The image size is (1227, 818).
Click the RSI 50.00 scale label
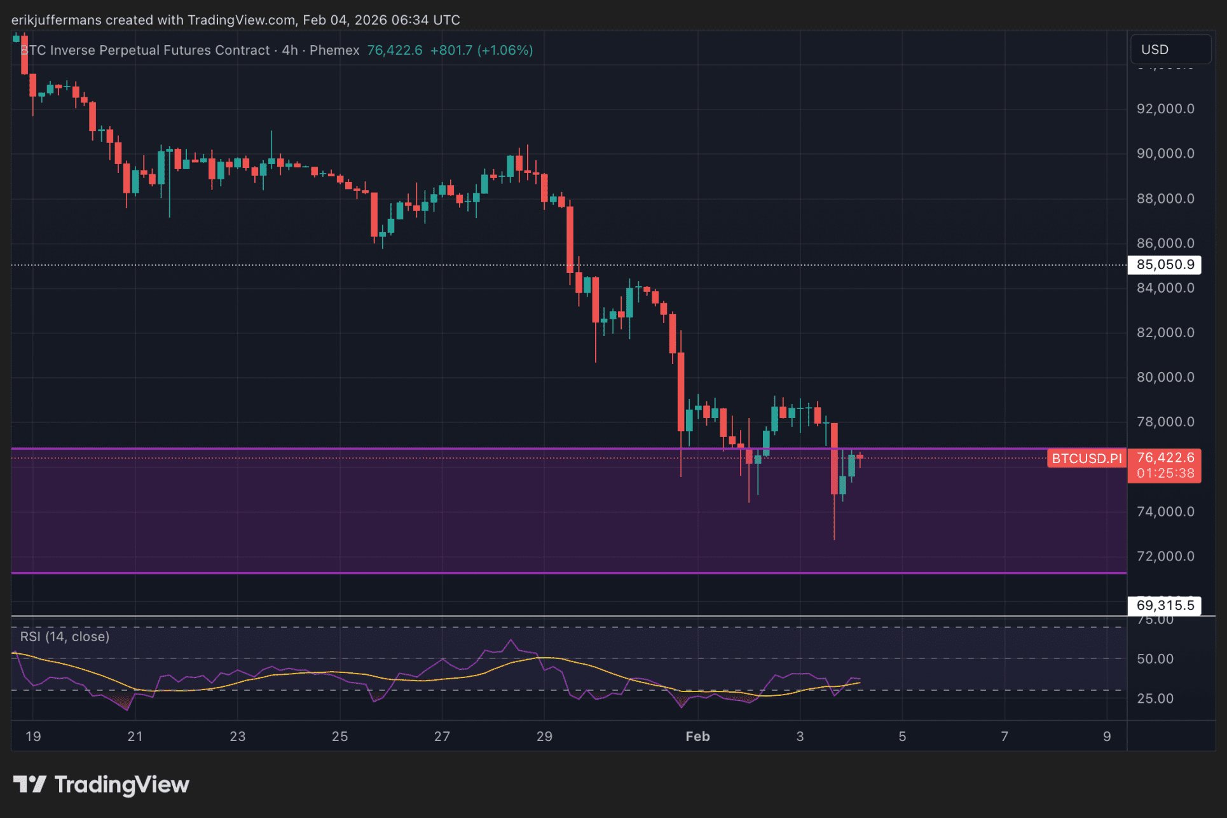tap(1155, 659)
